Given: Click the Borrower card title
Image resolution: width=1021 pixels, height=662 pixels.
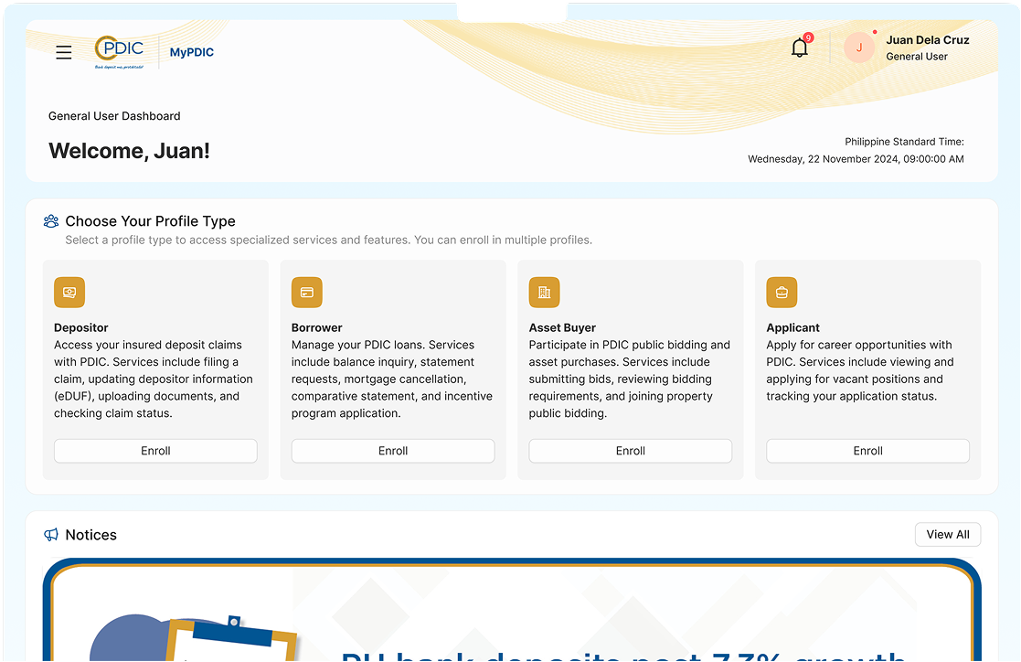Looking at the screenshot, I should [316, 327].
